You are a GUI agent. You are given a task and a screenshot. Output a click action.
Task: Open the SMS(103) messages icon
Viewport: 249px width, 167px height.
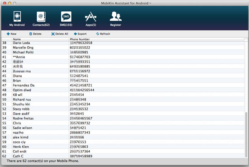[x=66, y=16]
